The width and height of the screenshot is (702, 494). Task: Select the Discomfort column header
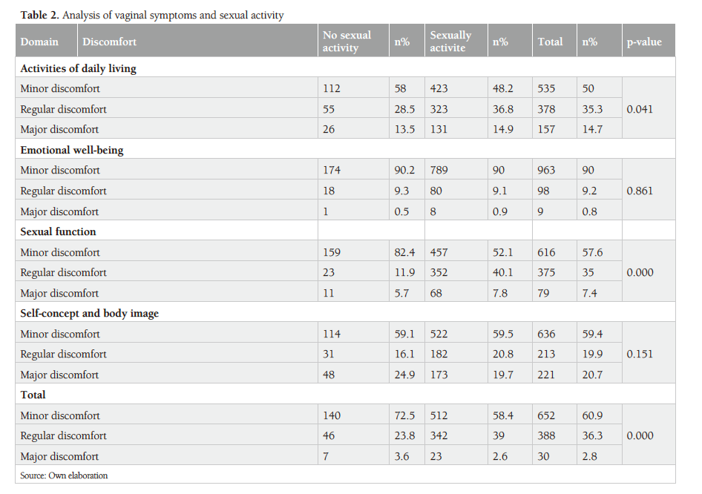coord(109,42)
